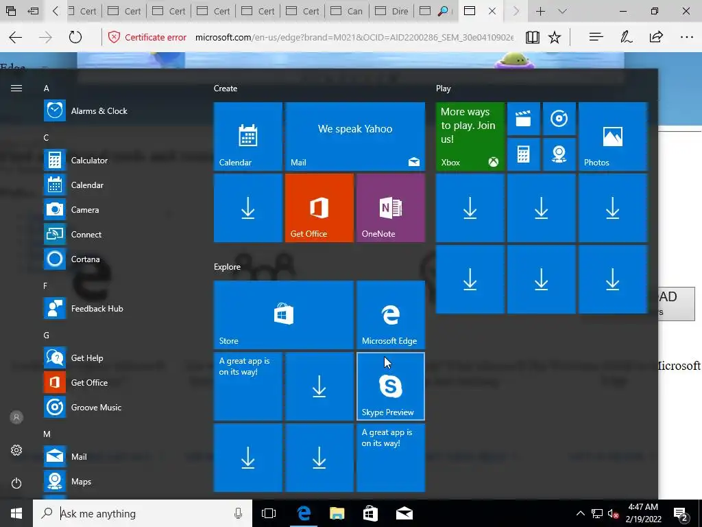The height and width of the screenshot is (527, 702).
Task: Switch to the Can tab
Action: [x=347, y=11]
